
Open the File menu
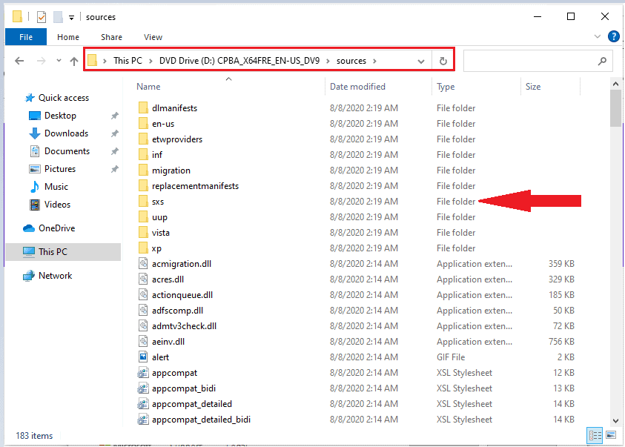click(x=25, y=37)
